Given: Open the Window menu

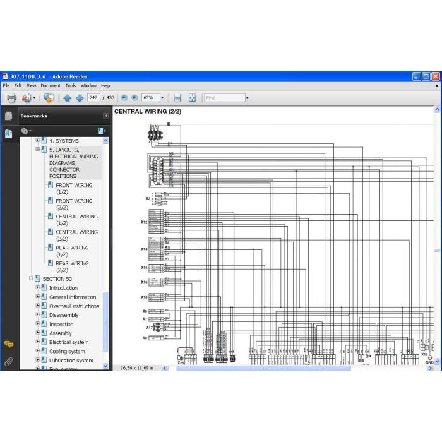Looking at the screenshot, I should 88,85.
